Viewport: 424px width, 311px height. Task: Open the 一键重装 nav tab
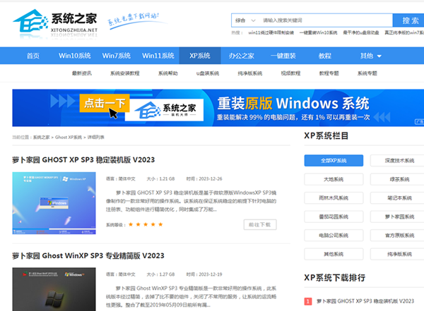[283, 56]
